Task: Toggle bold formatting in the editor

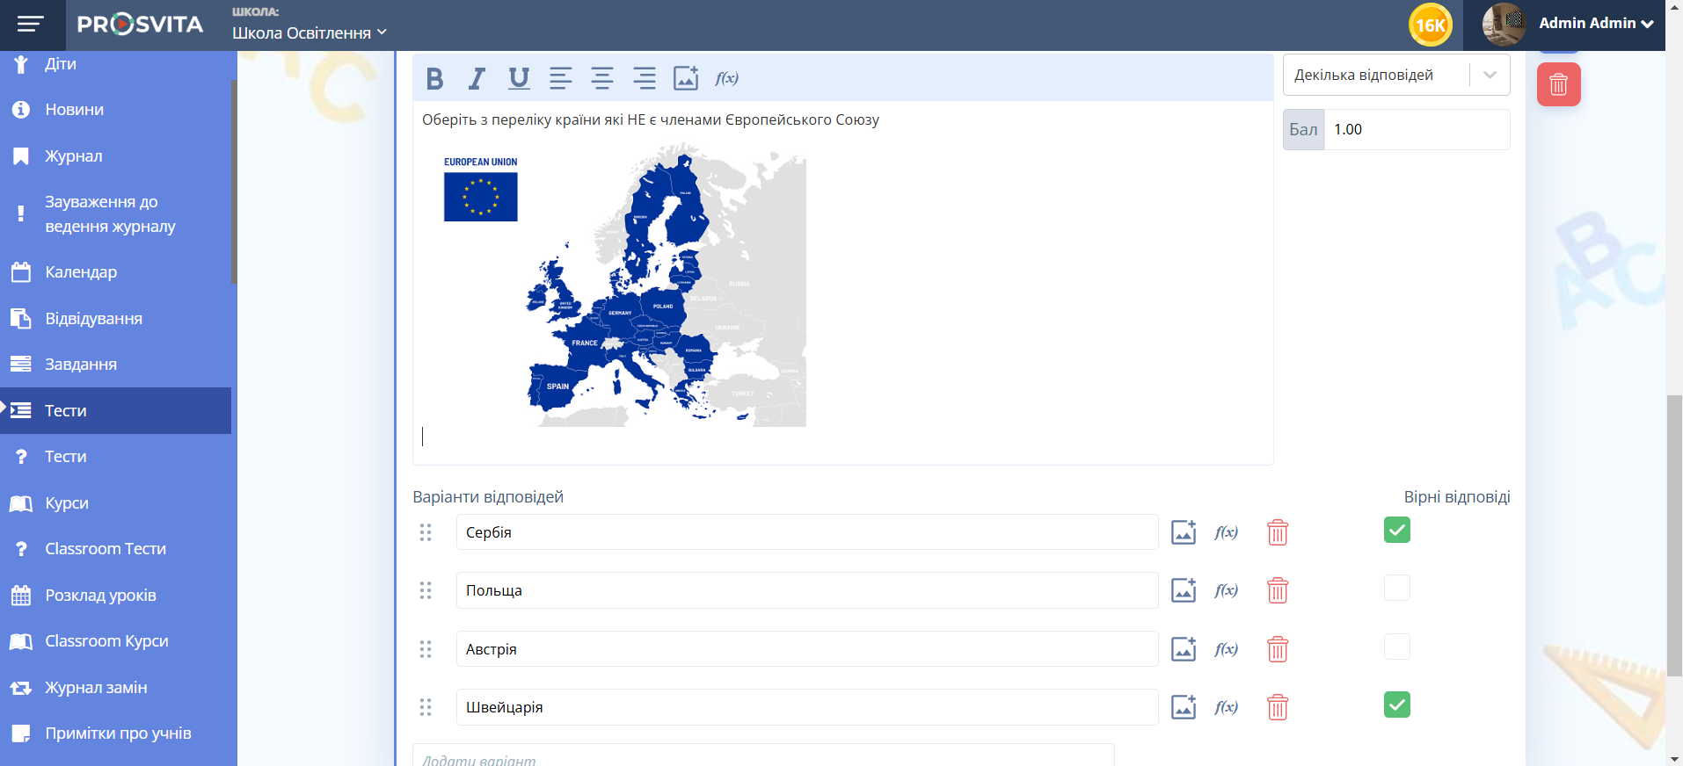Action: click(434, 78)
